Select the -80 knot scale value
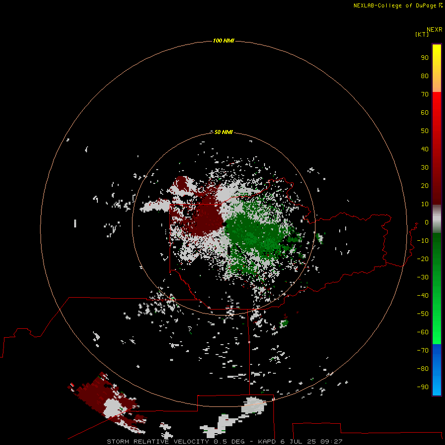Image resolution: width=445 pixels, height=445 pixels. (x=423, y=369)
